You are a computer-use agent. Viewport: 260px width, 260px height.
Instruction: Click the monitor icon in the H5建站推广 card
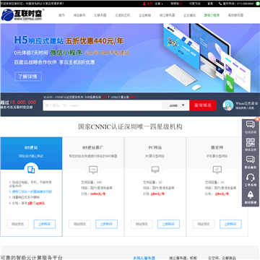[x=93, y=170]
